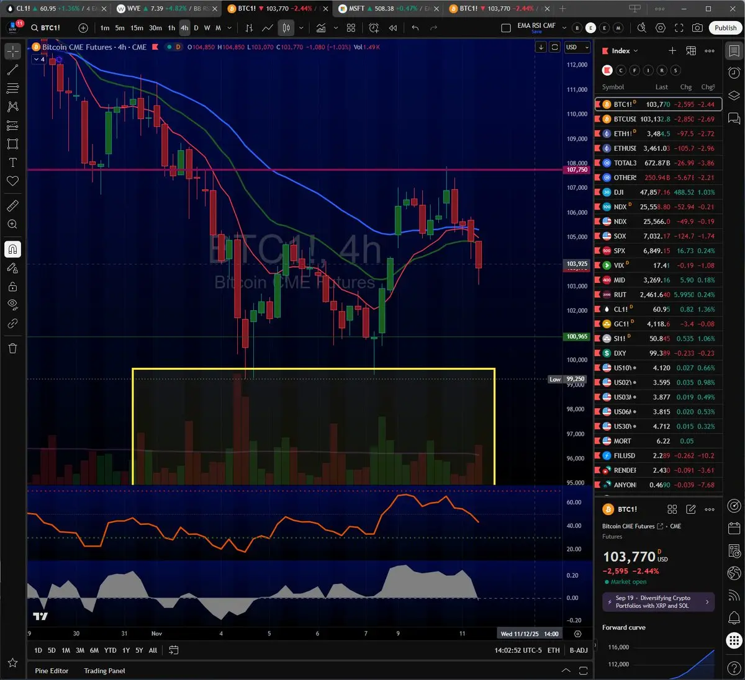Toggle hide all drawings eye icon
The width and height of the screenshot is (745, 680).
(x=12, y=305)
